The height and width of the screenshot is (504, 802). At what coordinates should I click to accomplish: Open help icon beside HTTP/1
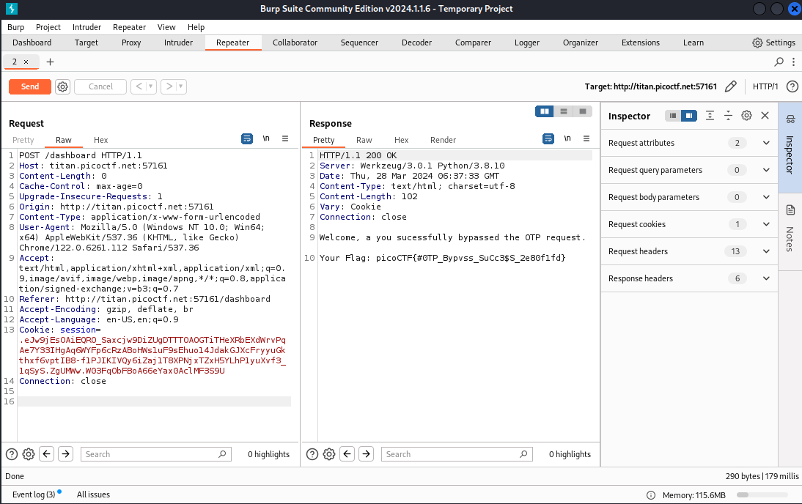[792, 86]
